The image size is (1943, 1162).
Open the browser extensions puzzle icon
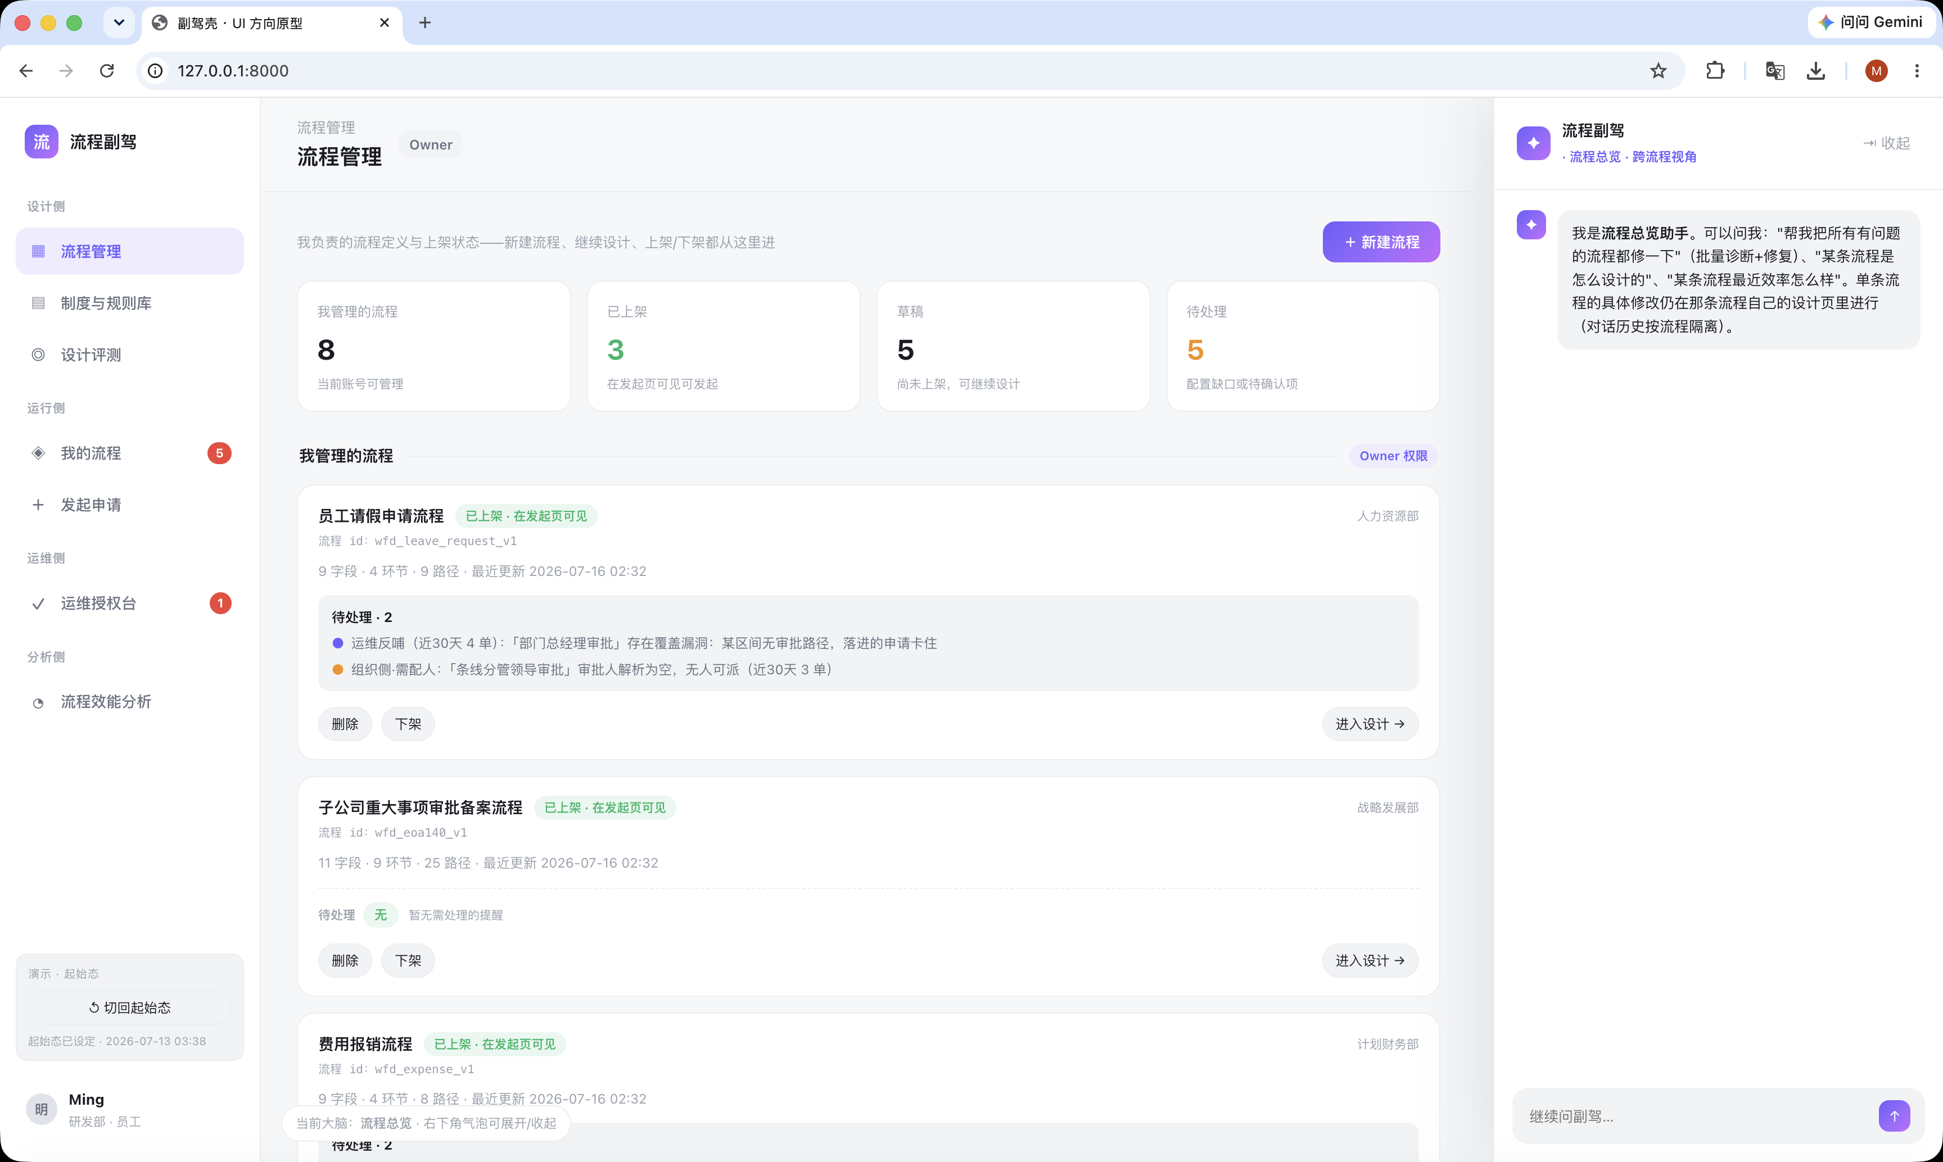pyautogui.click(x=1715, y=70)
